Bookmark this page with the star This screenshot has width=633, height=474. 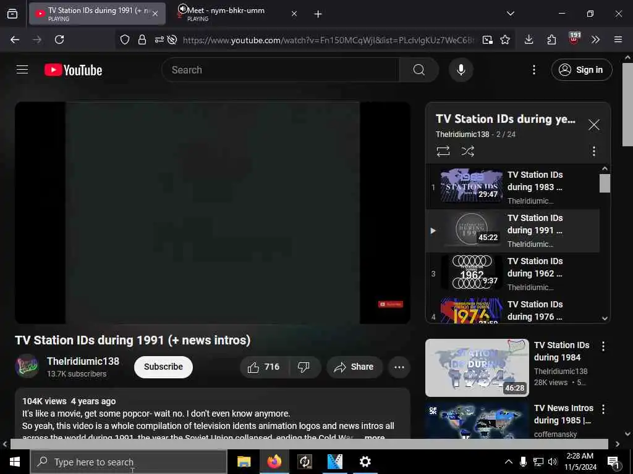pos(505,39)
